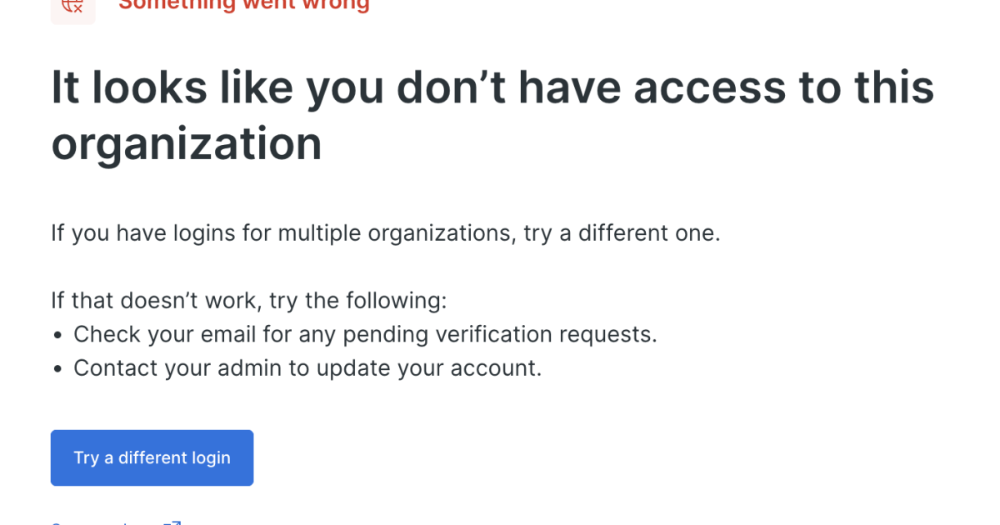Click the red 'Something went wrong' title

point(243,5)
